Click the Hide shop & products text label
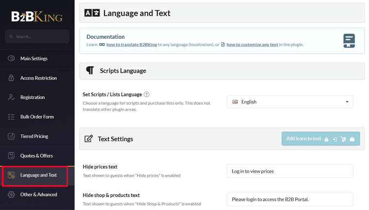This screenshot has height=210, width=369. pos(111,195)
